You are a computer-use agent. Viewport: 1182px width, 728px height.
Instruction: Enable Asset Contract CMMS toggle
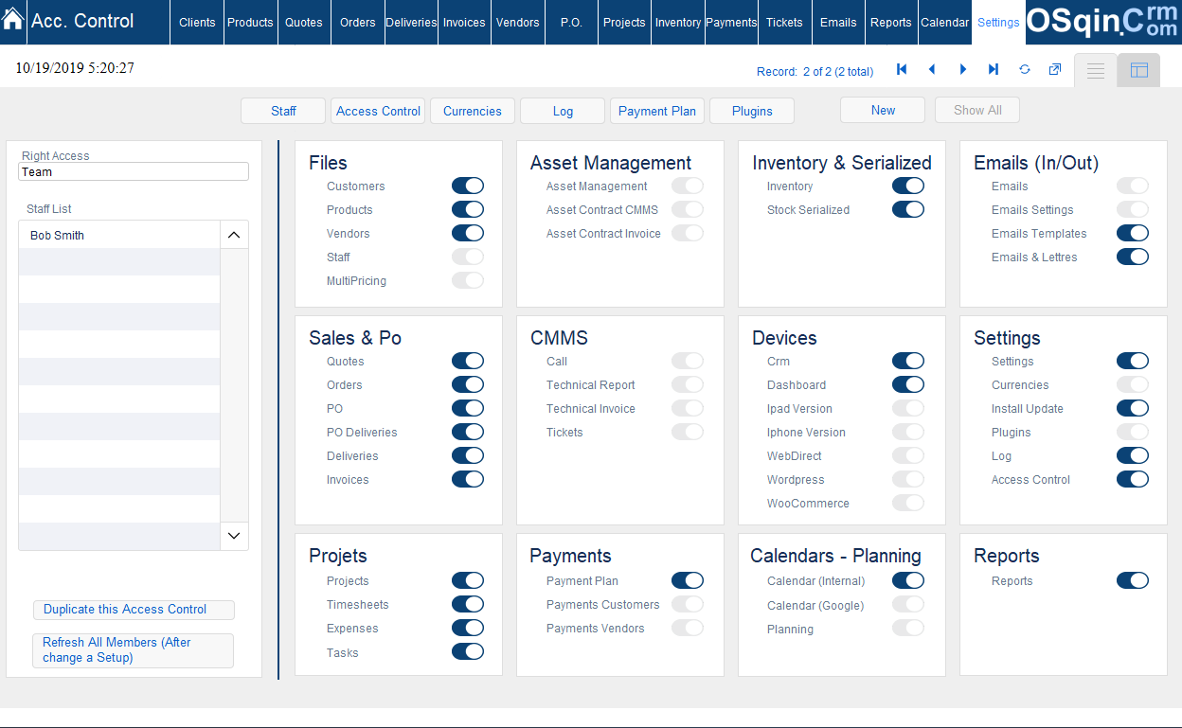pyautogui.click(x=688, y=210)
